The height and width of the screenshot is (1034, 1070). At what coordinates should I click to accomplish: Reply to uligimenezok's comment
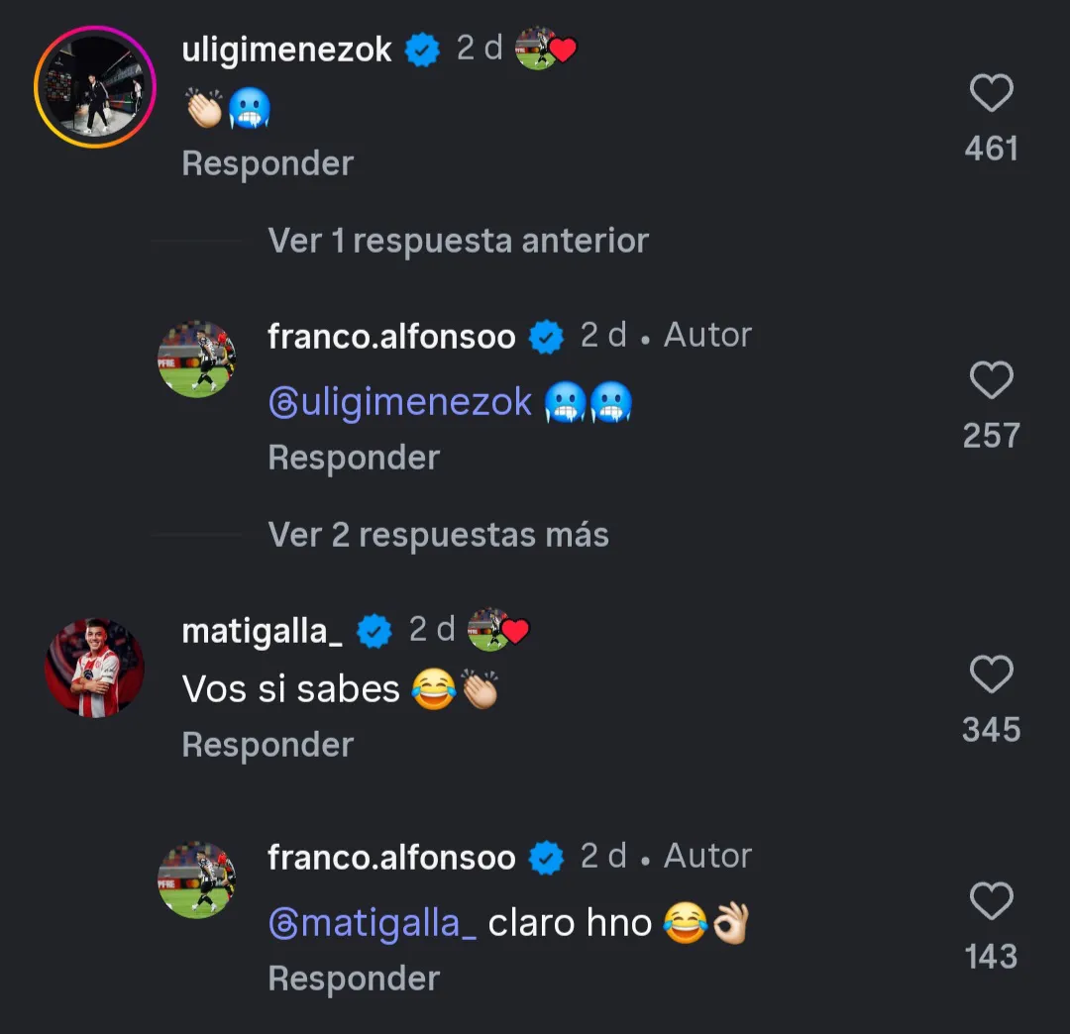click(267, 163)
